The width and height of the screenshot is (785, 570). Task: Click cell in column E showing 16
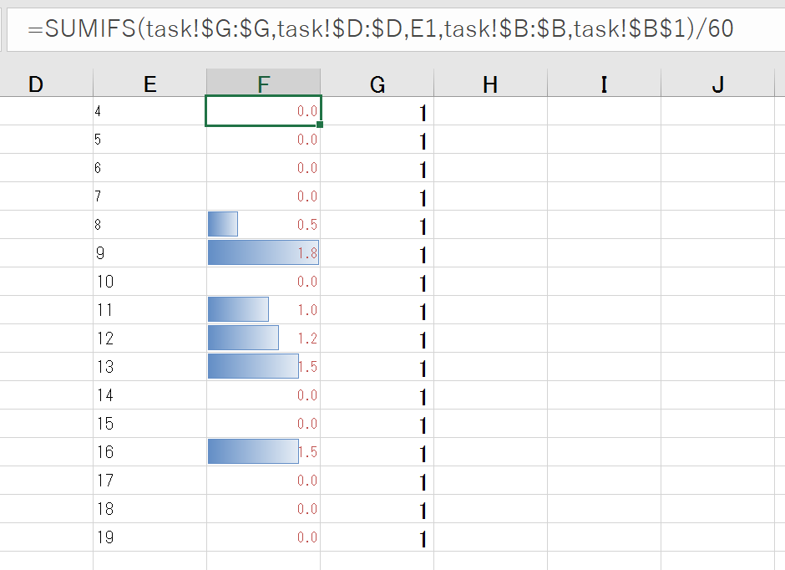pyautogui.click(x=149, y=452)
